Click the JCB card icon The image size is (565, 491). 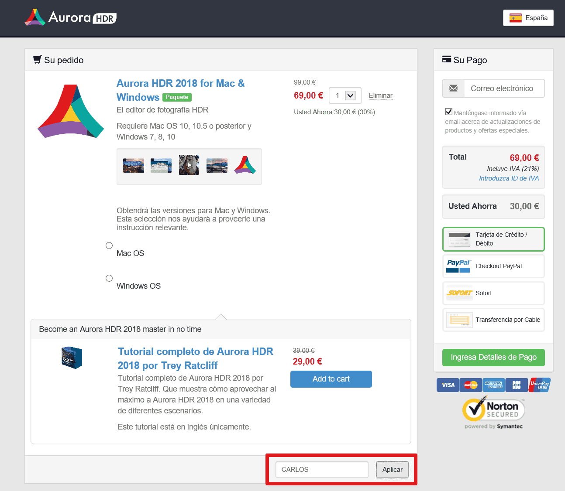click(517, 385)
